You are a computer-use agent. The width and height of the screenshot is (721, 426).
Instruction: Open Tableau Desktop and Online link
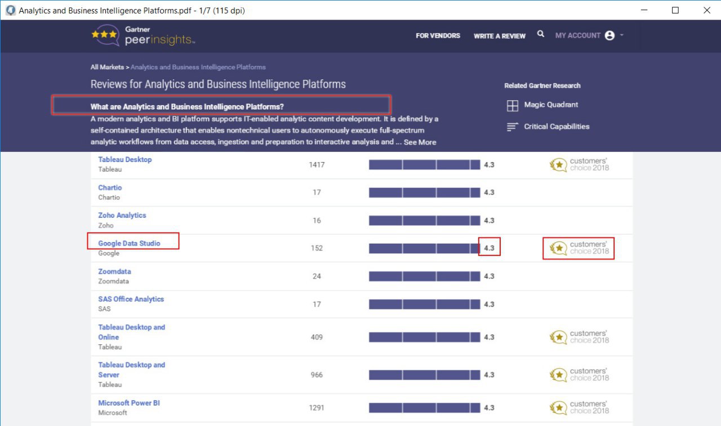pyautogui.click(x=132, y=332)
